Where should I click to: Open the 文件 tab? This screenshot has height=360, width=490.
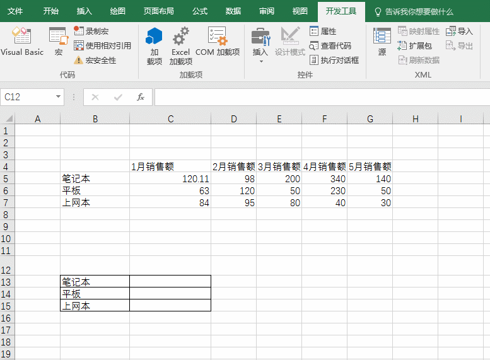[x=15, y=11]
